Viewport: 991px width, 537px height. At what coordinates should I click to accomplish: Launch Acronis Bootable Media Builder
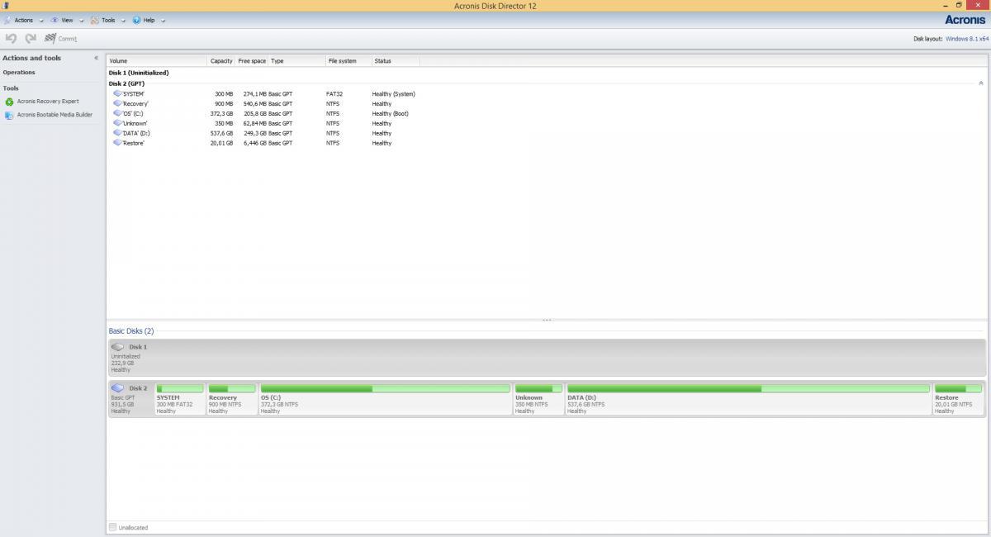[55, 115]
